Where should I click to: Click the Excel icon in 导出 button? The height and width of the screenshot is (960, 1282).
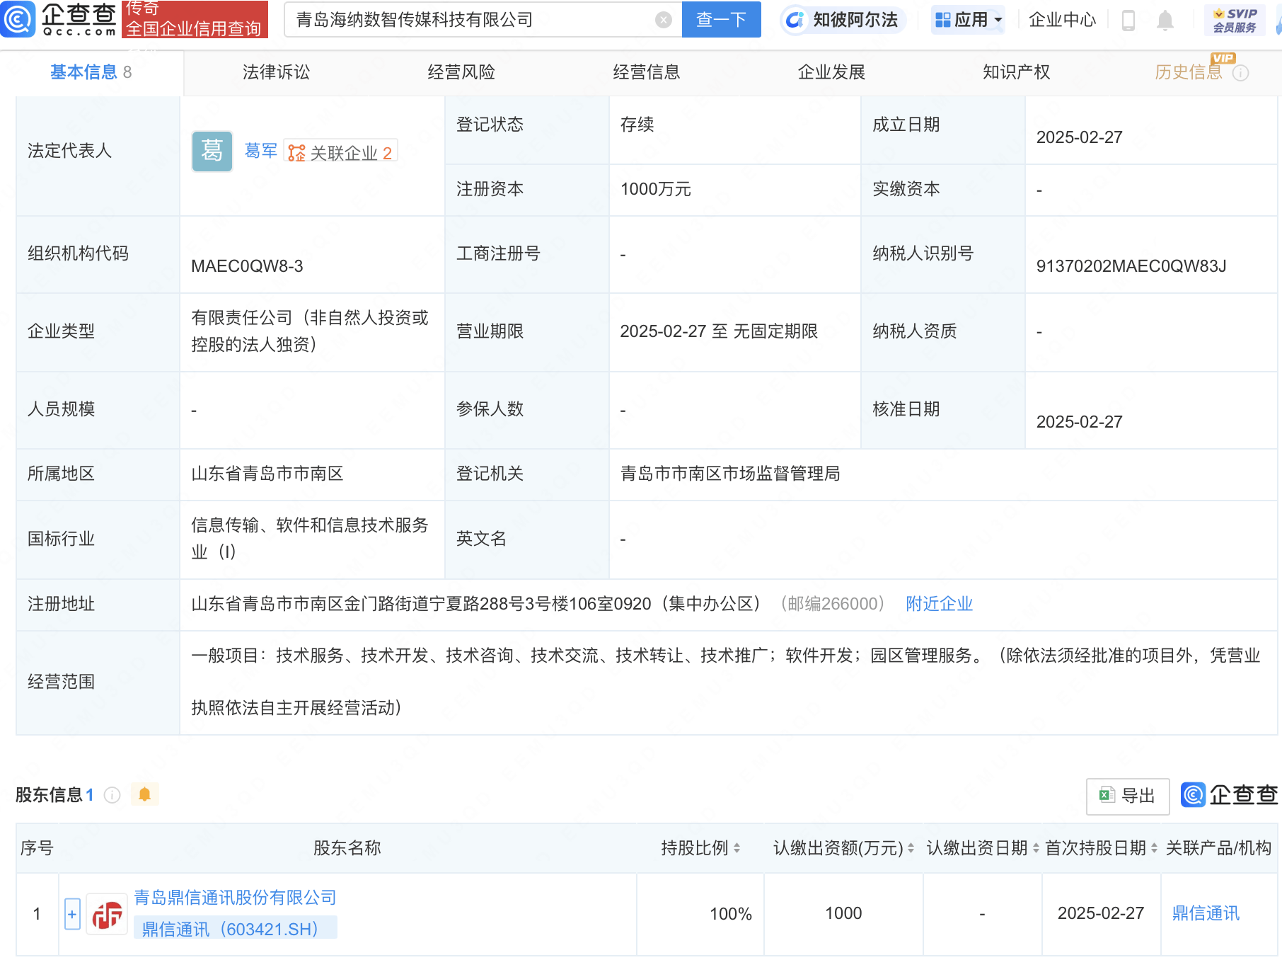click(1106, 795)
